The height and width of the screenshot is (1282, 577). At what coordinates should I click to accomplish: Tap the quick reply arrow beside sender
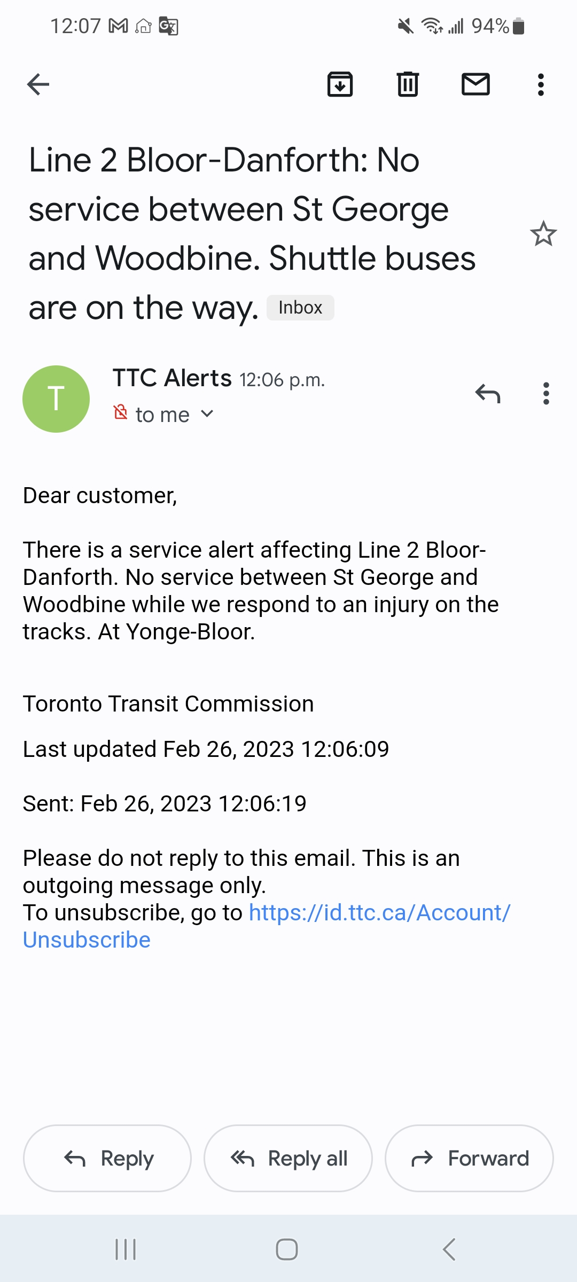(x=488, y=394)
